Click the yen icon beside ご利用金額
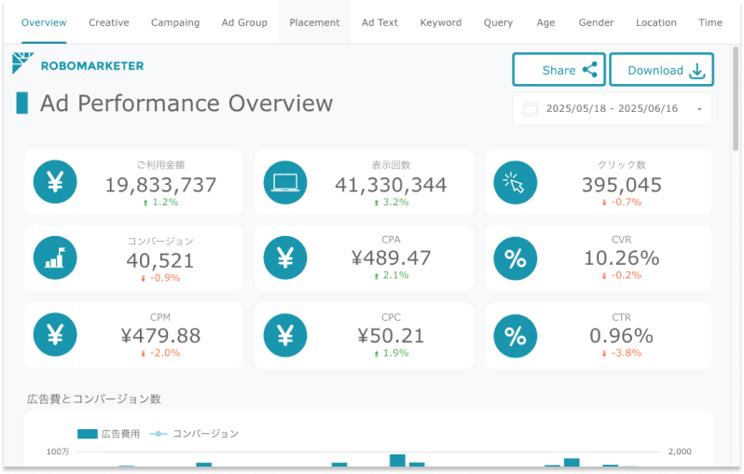The height and width of the screenshot is (474, 744). point(55,182)
